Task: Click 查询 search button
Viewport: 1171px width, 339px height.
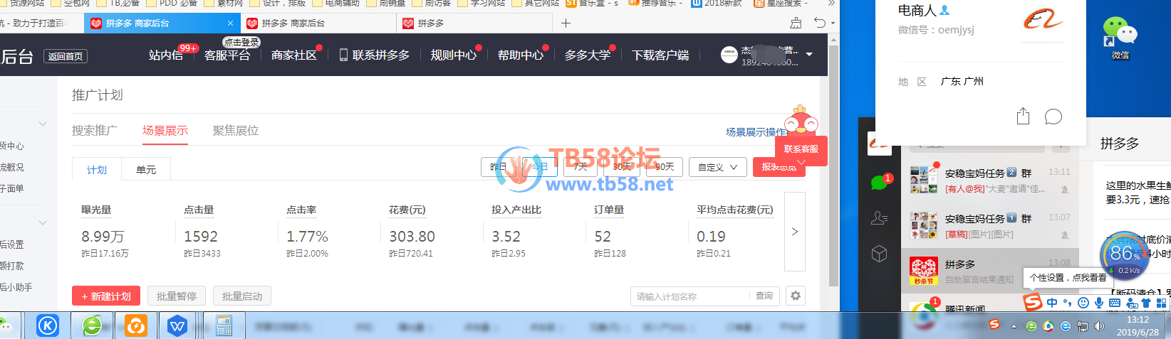Action: pos(764,296)
